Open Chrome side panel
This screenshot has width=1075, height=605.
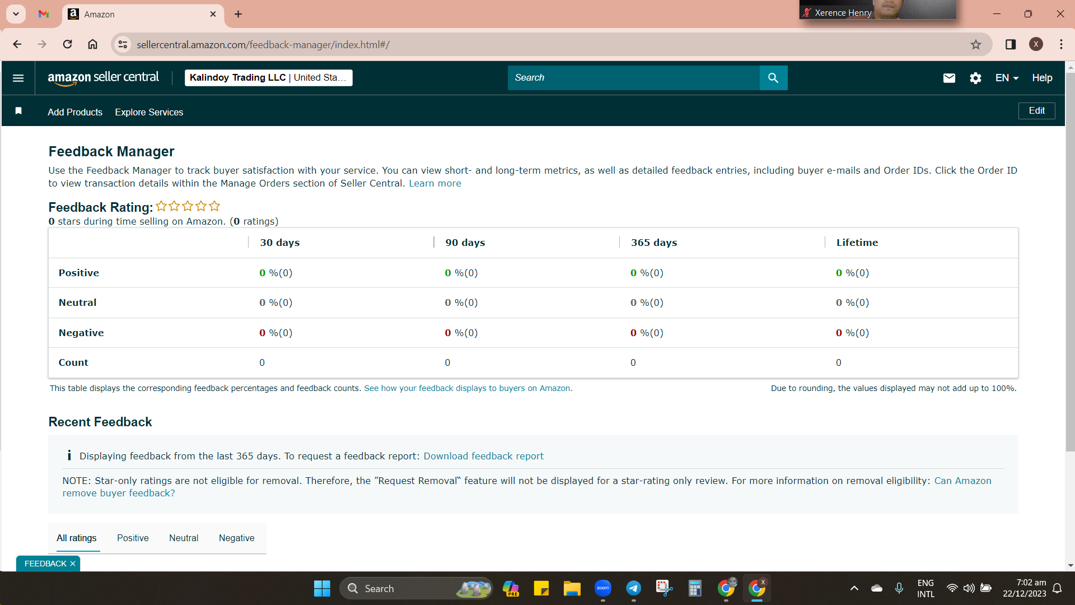coord(1011,44)
